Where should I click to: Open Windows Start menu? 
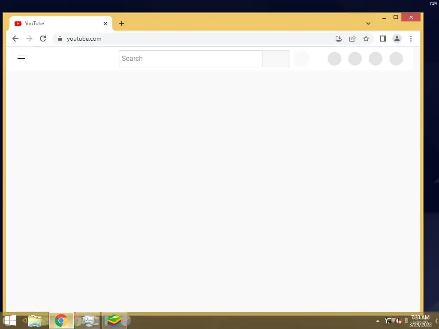[10, 320]
